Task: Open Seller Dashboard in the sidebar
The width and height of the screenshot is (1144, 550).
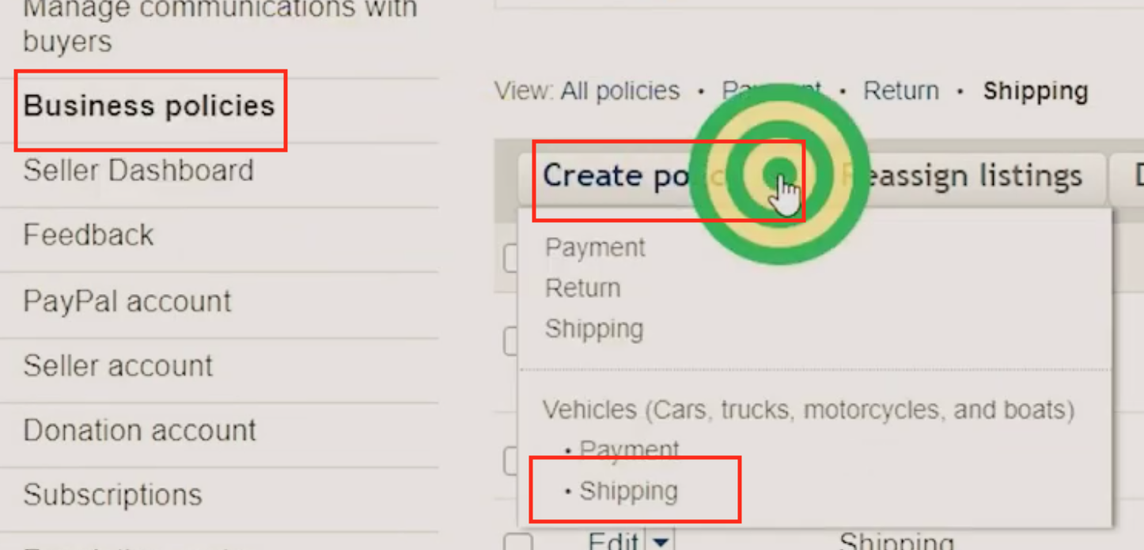Action: (x=138, y=171)
